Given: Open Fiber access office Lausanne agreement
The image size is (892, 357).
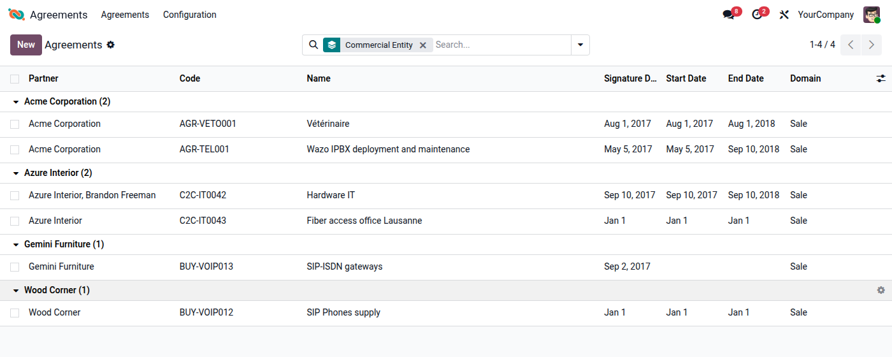Looking at the screenshot, I should click(364, 221).
